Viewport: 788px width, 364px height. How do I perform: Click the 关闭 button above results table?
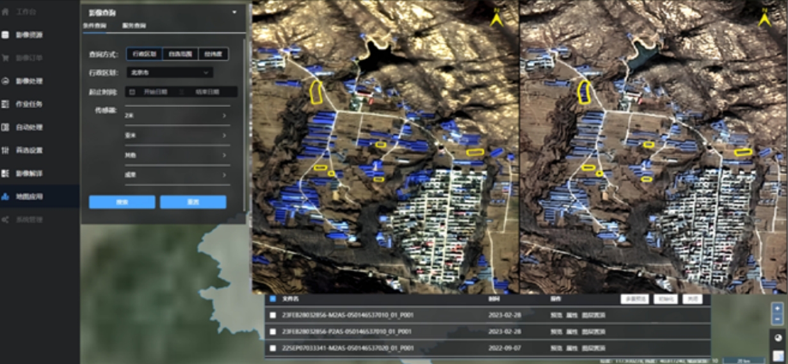tap(692, 299)
